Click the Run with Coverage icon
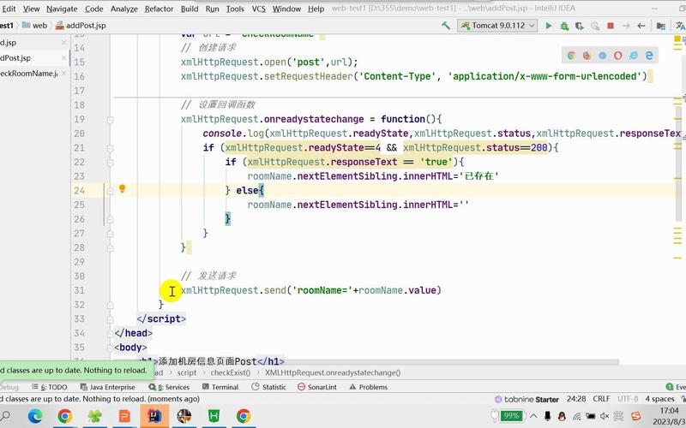The width and height of the screenshot is (686, 428). tap(580, 26)
